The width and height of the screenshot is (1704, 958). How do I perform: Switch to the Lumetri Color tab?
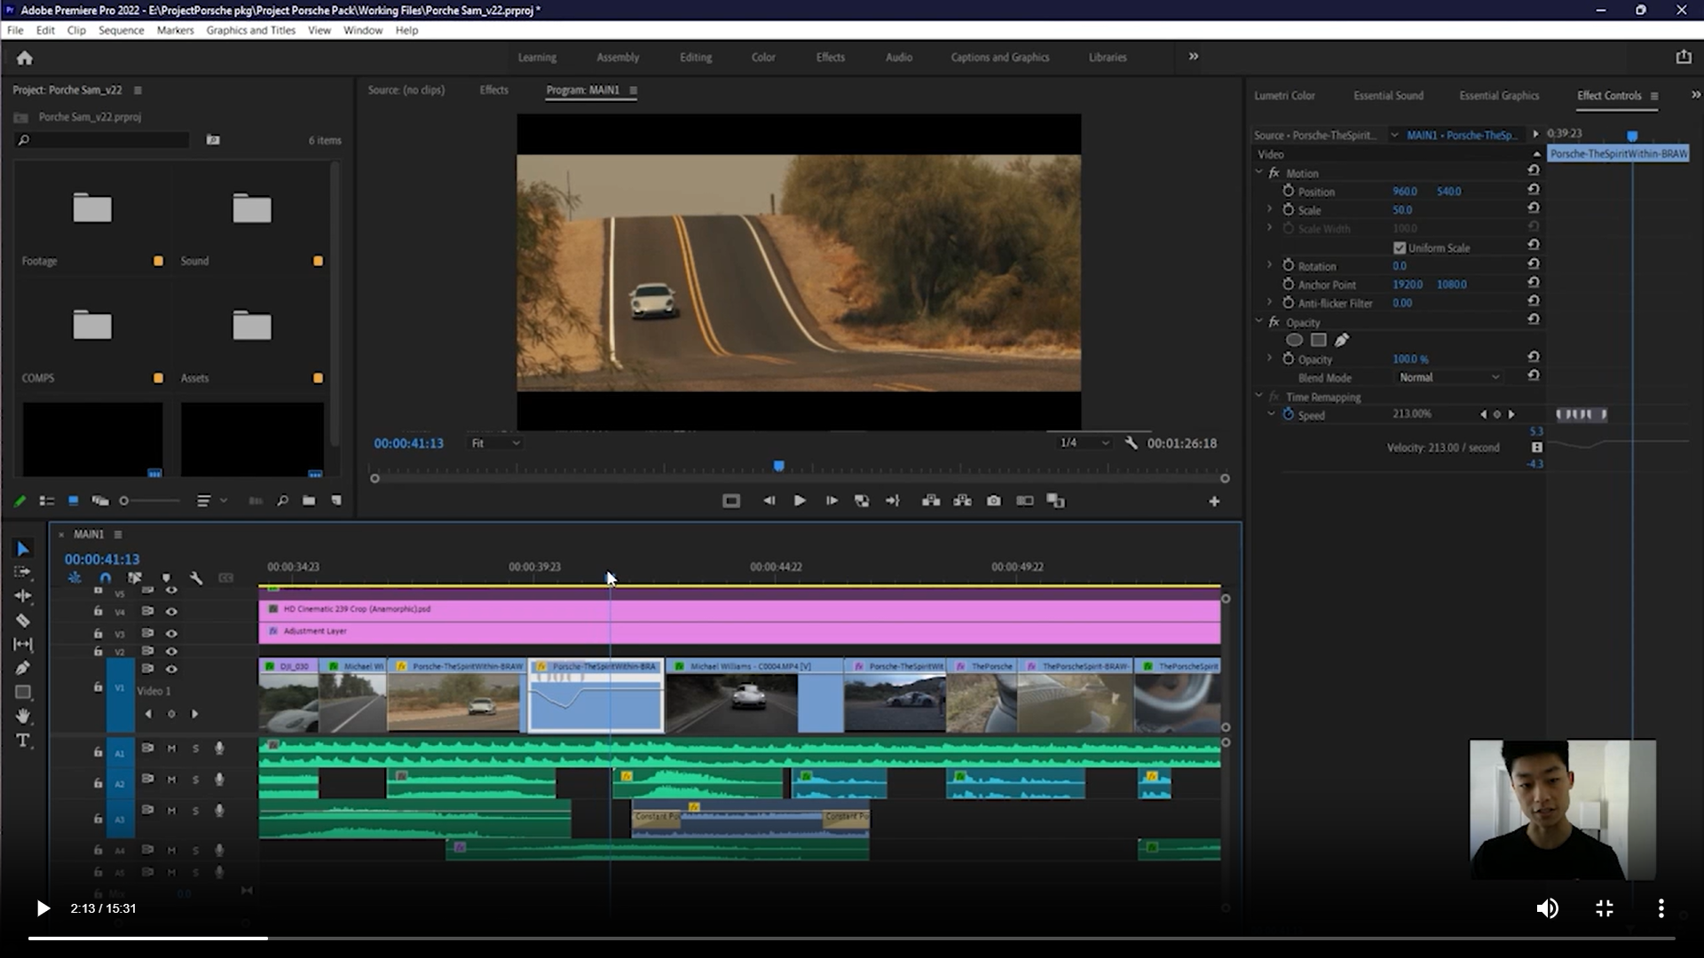pyautogui.click(x=1284, y=96)
